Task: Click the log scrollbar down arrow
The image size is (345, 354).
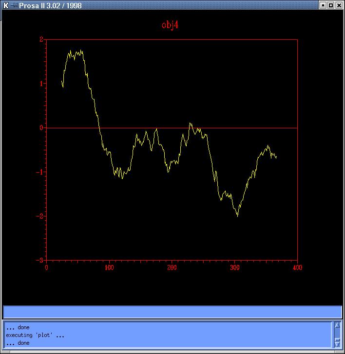Action: [x=337, y=343]
